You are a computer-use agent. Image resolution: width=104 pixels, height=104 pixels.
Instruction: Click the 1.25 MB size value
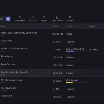click(57, 81)
